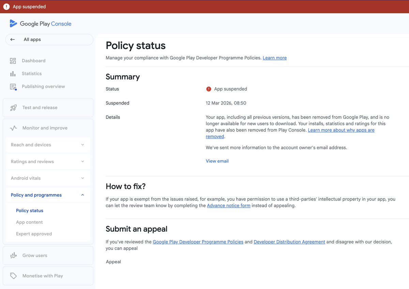
Task: Click the Submit an appeal heading
Action: click(x=137, y=229)
